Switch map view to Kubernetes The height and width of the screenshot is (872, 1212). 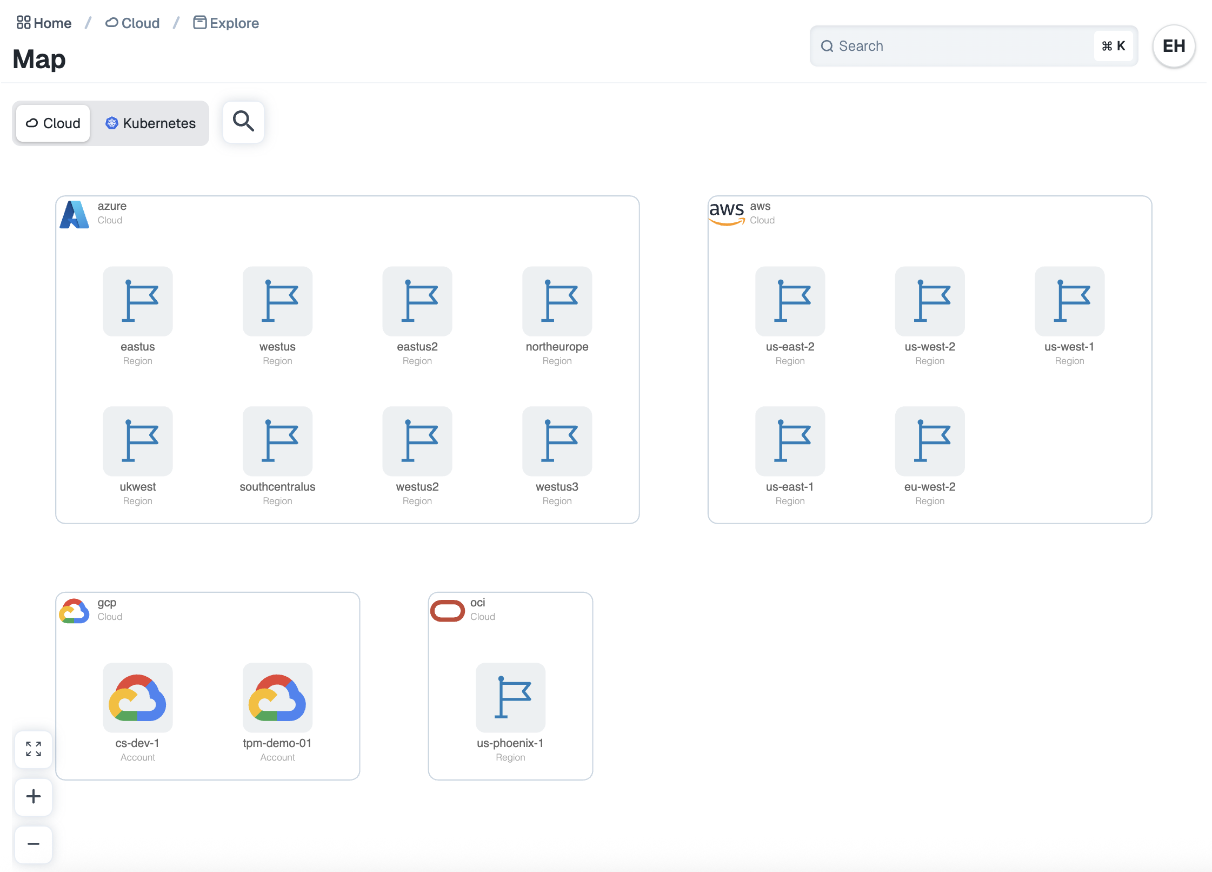click(x=150, y=123)
